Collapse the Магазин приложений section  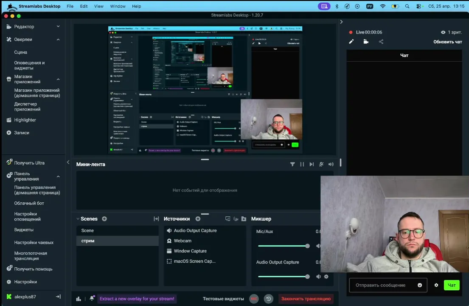[x=58, y=79]
